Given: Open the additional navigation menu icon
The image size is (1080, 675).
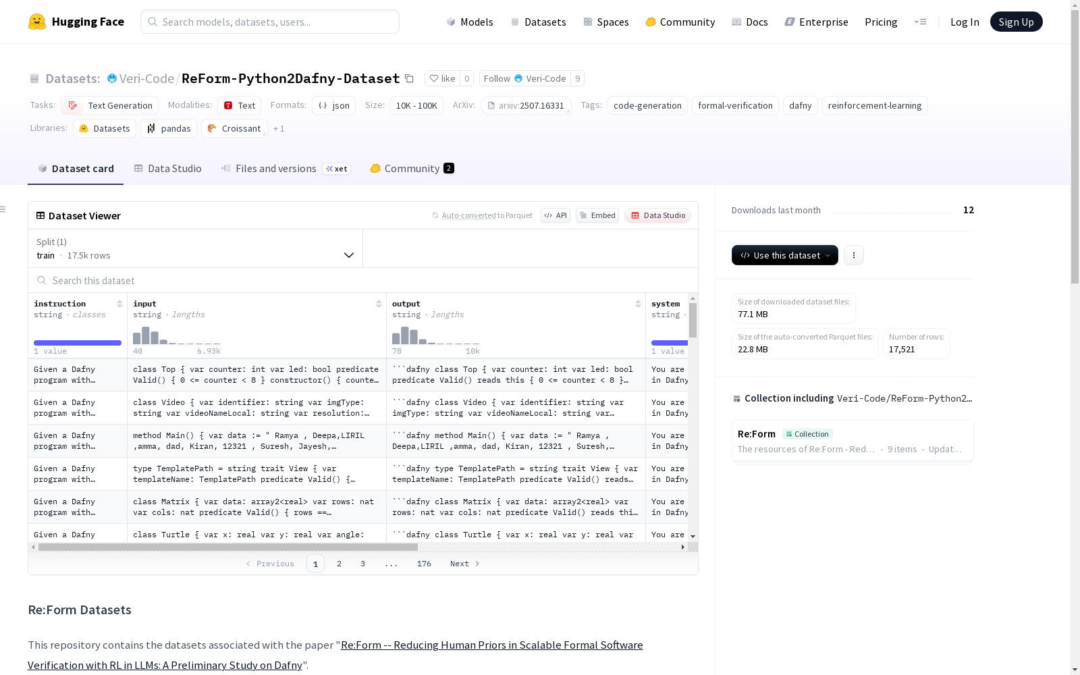Looking at the screenshot, I should (920, 22).
